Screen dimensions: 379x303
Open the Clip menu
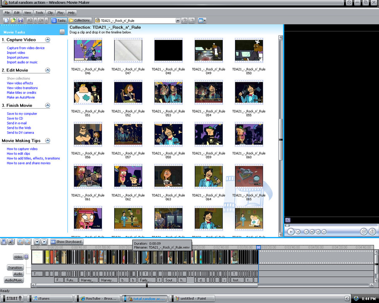(x=50, y=13)
